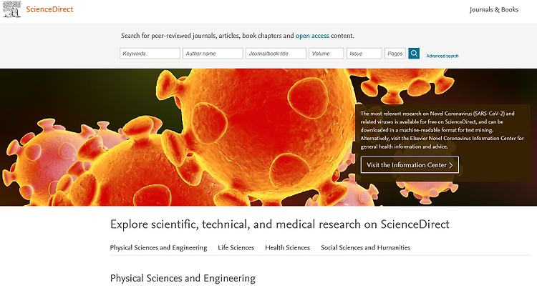The height and width of the screenshot is (288, 537).
Task: Focus the Keywords search field
Action: tap(150, 54)
